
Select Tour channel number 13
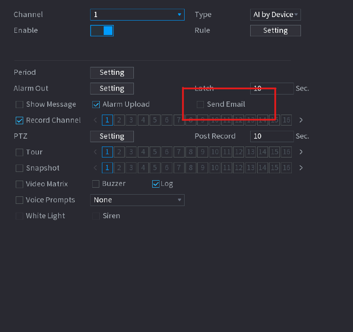pos(251,152)
